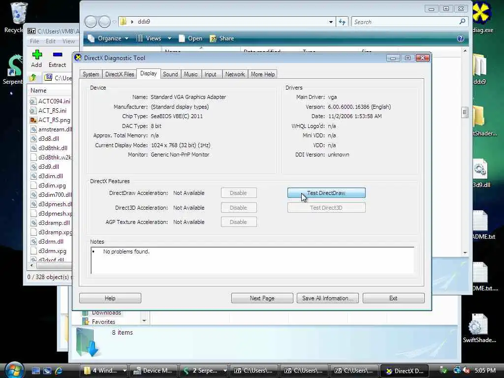Click DirectX Diagnostic Tool taskbar button
504x378 pixels.
405,371
